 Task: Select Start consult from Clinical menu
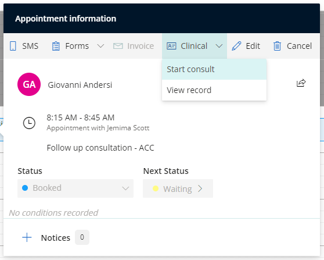click(x=214, y=69)
